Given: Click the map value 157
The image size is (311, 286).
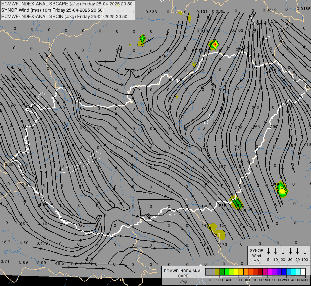Looking at the screenshot, I should tap(223, 225).
